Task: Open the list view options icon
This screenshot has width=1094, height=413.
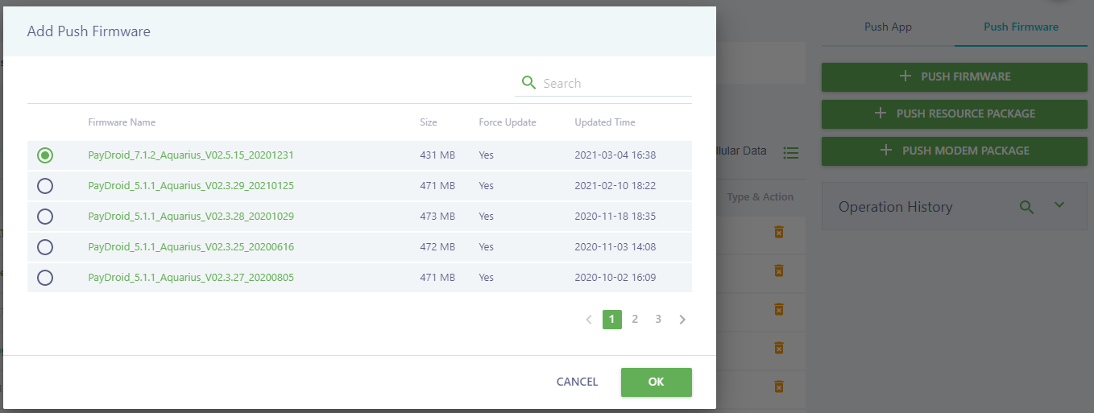Action: (790, 152)
